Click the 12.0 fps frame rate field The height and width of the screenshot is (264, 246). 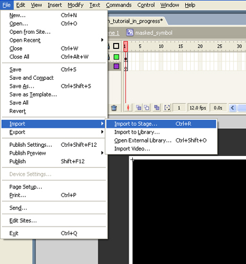pyautogui.click(x=197, y=107)
